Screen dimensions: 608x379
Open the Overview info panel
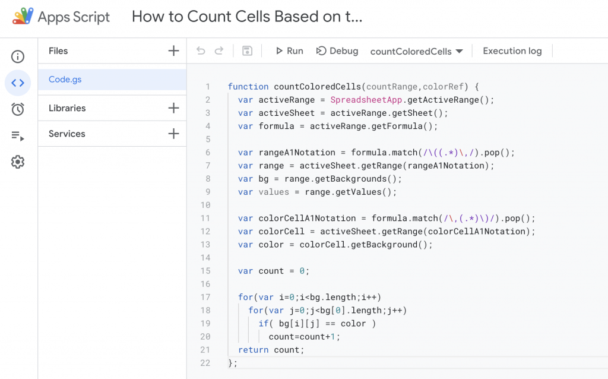pyautogui.click(x=18, y=56)
